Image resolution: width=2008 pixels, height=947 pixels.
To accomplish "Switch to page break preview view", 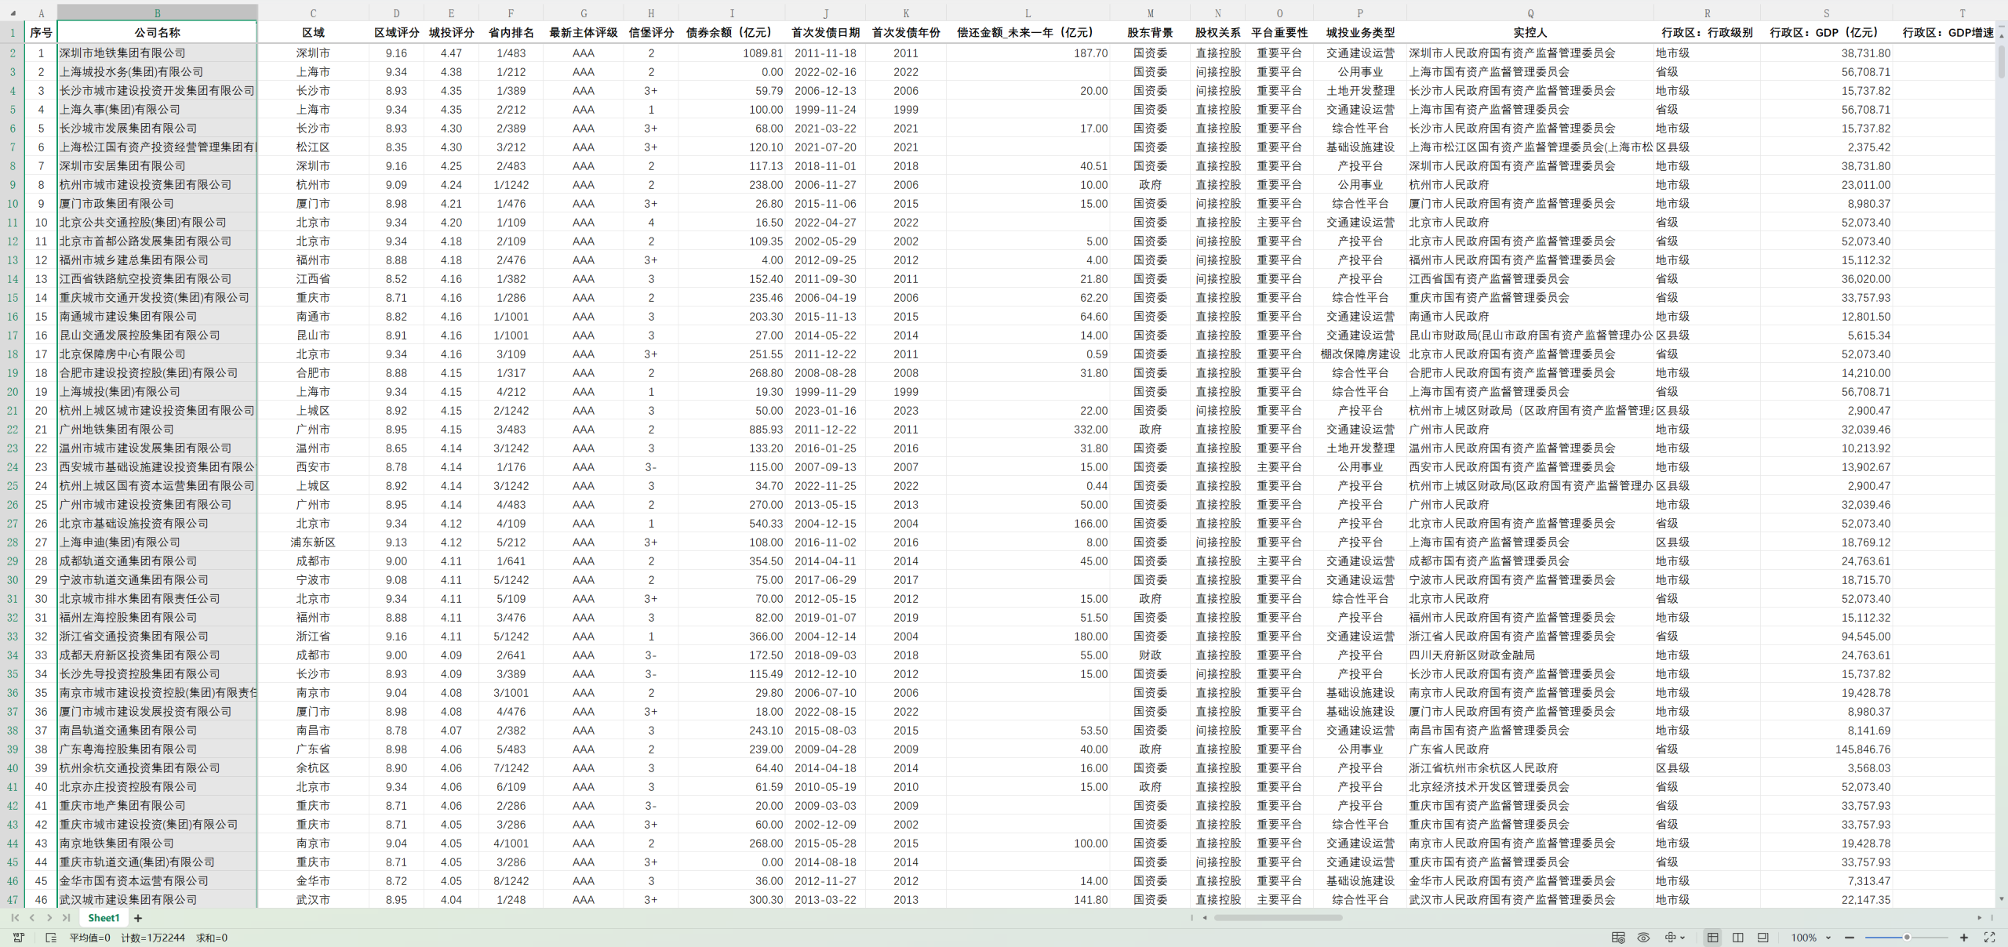I will point(1737,938).
